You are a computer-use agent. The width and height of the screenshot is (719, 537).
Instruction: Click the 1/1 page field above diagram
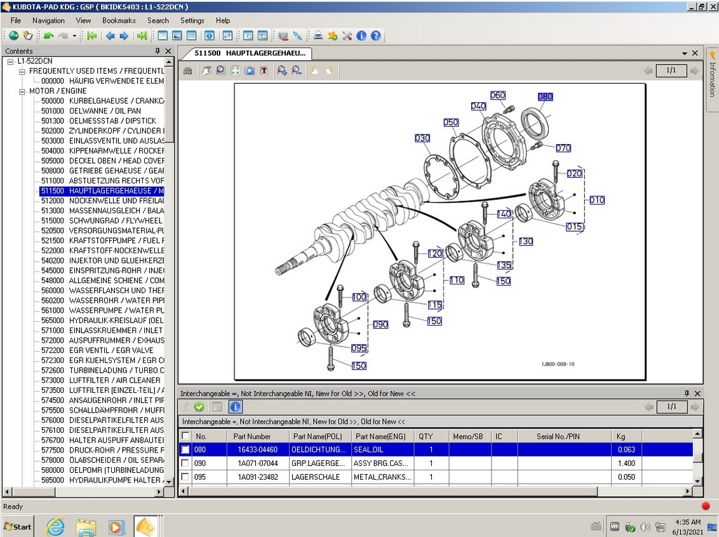[x=671, y=70]
